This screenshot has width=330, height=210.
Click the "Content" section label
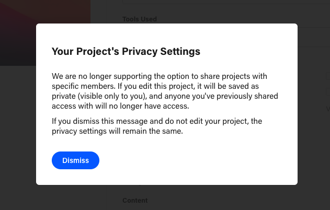coord(135,201)
